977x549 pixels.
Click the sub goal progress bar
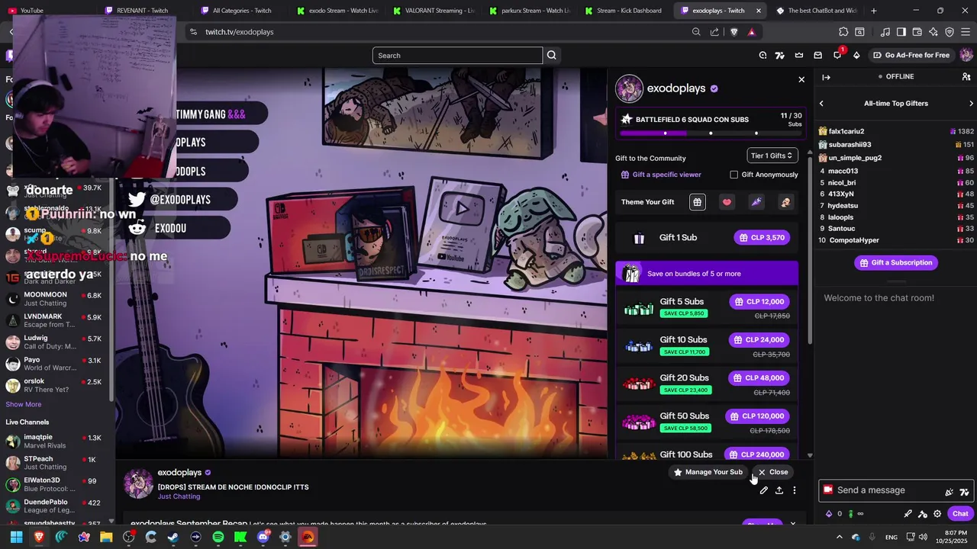711,133
